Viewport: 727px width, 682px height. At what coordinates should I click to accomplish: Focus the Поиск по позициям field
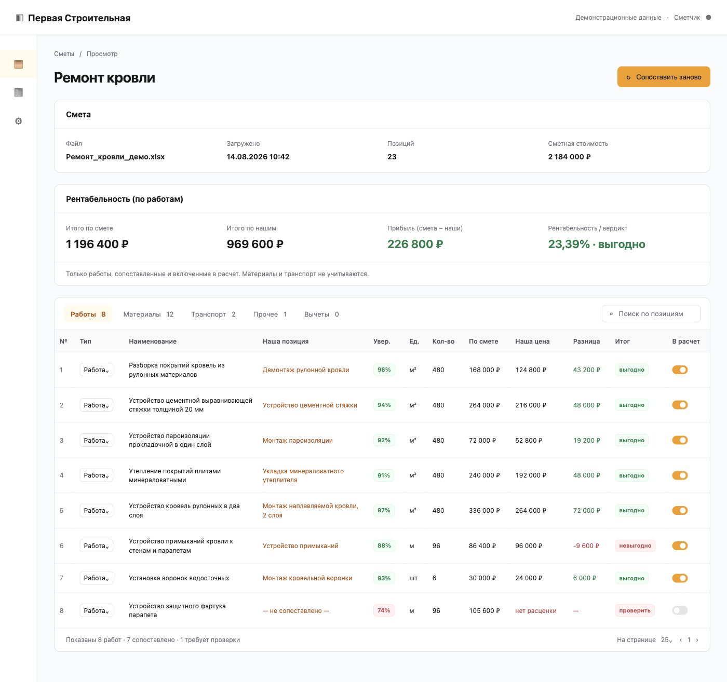tap(651, 313)
